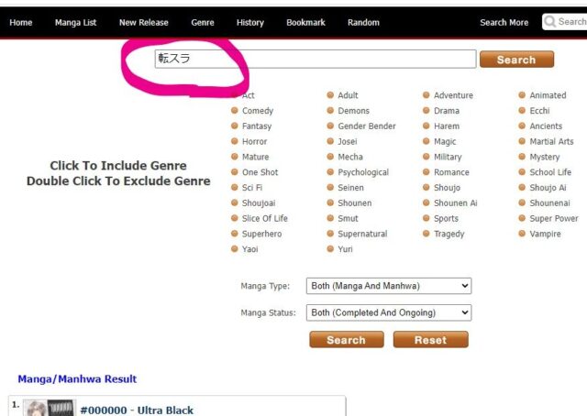Click Search More link in header
This screenshot has height=416, width=587.
coord(504,22)
